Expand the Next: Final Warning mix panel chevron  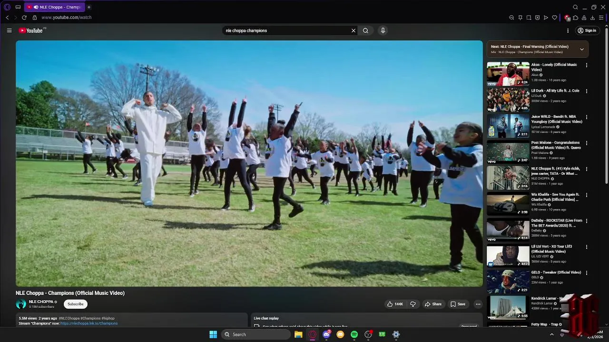click(581, 49)
